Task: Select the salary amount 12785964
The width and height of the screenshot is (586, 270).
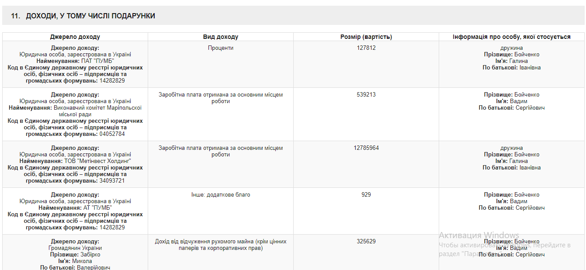Action: 366,148
